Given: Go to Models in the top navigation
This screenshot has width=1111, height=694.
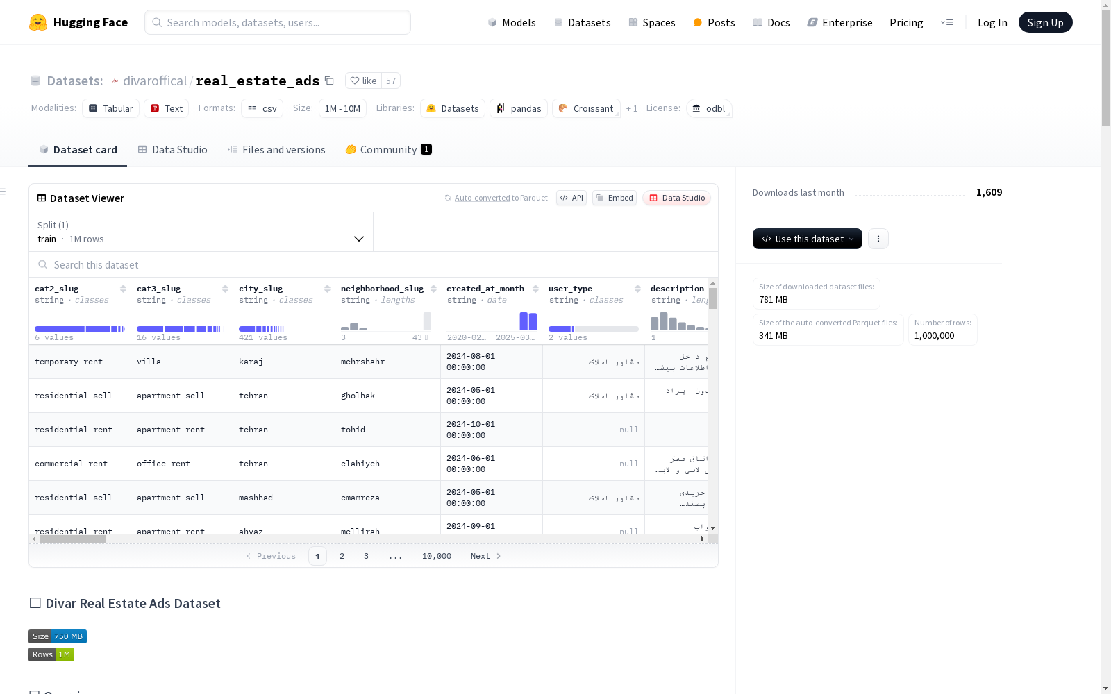Looking at the screenshot, I should click(512, 23).
